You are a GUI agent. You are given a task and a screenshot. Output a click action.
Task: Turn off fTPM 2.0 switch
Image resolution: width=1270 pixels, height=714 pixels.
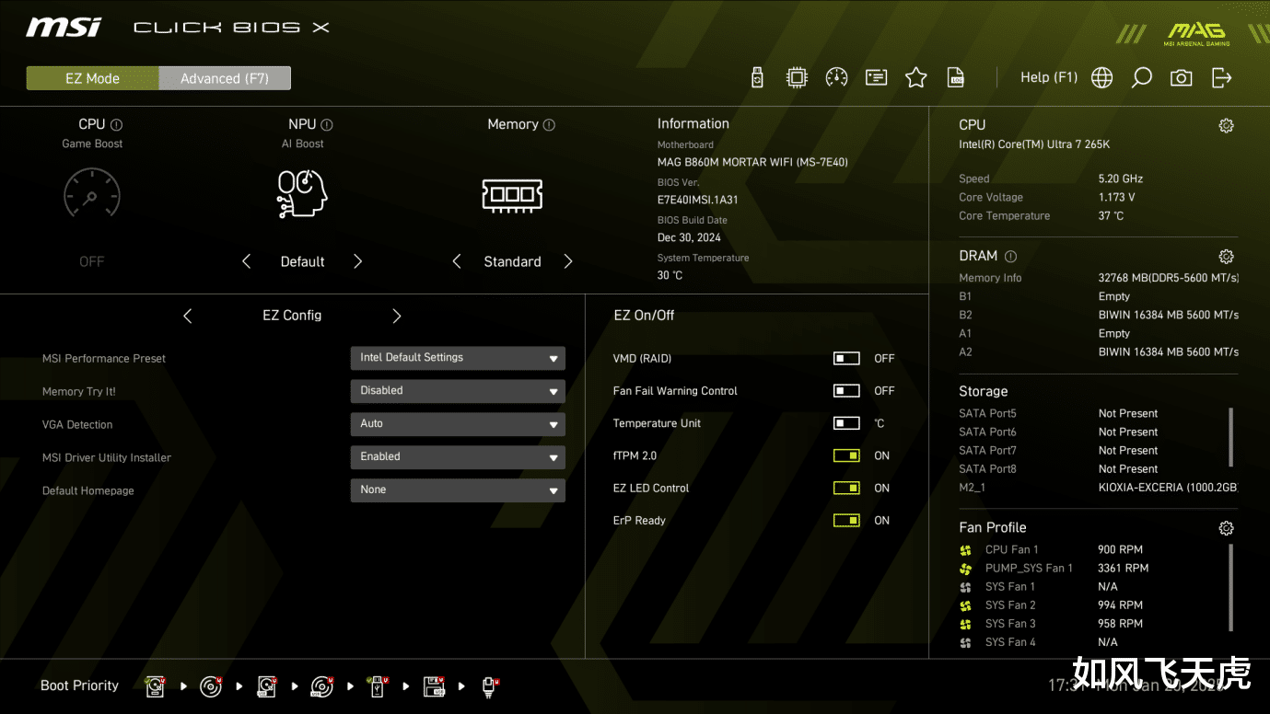[x=846, y=455]
